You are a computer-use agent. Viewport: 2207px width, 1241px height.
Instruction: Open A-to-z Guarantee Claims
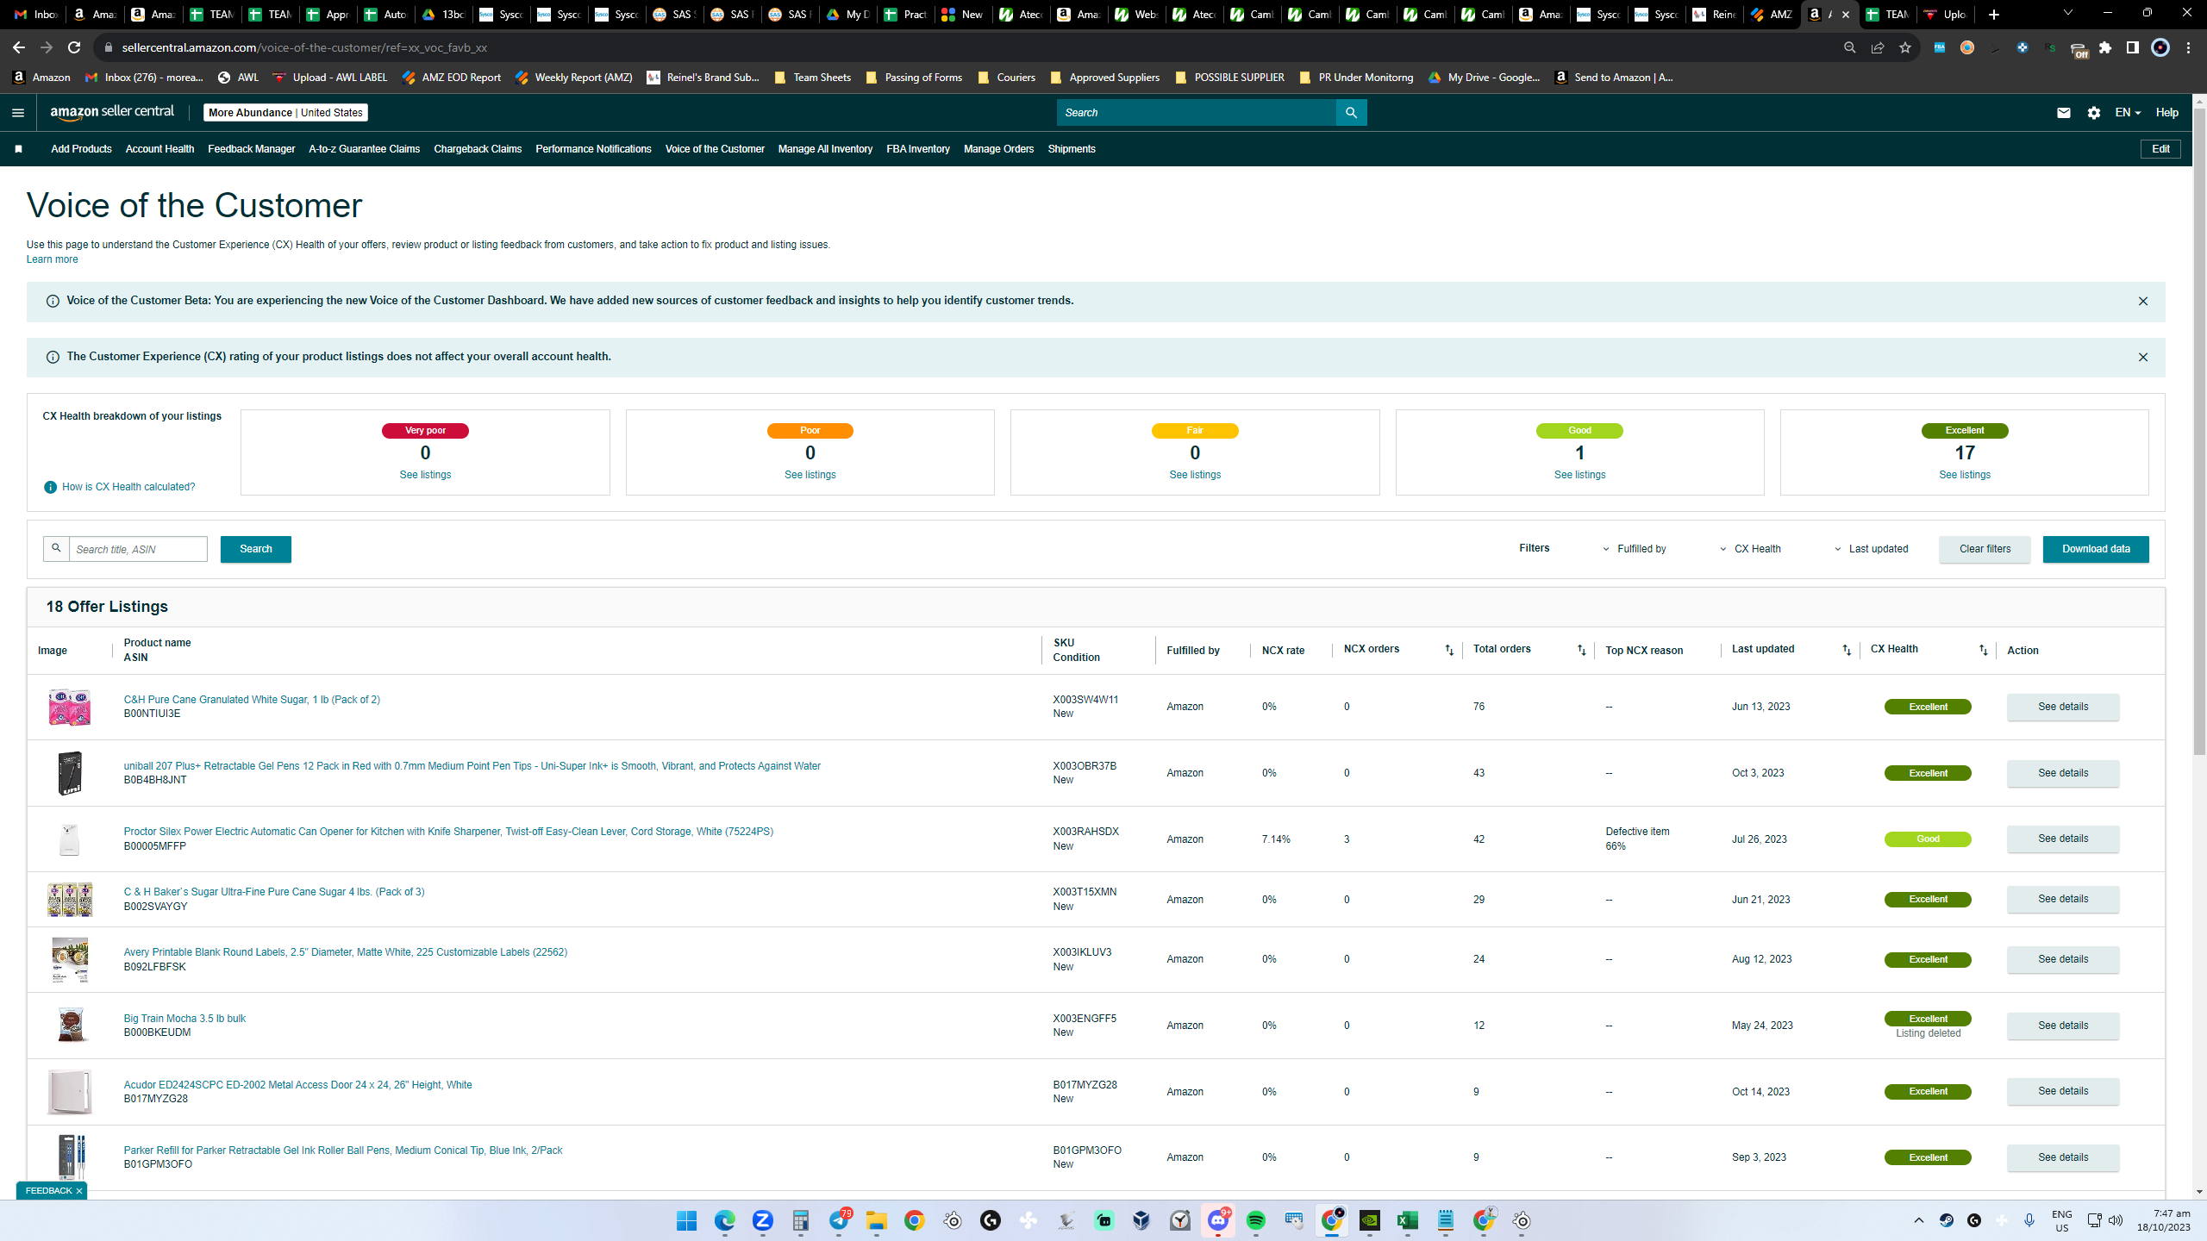(x=364, y=149)
